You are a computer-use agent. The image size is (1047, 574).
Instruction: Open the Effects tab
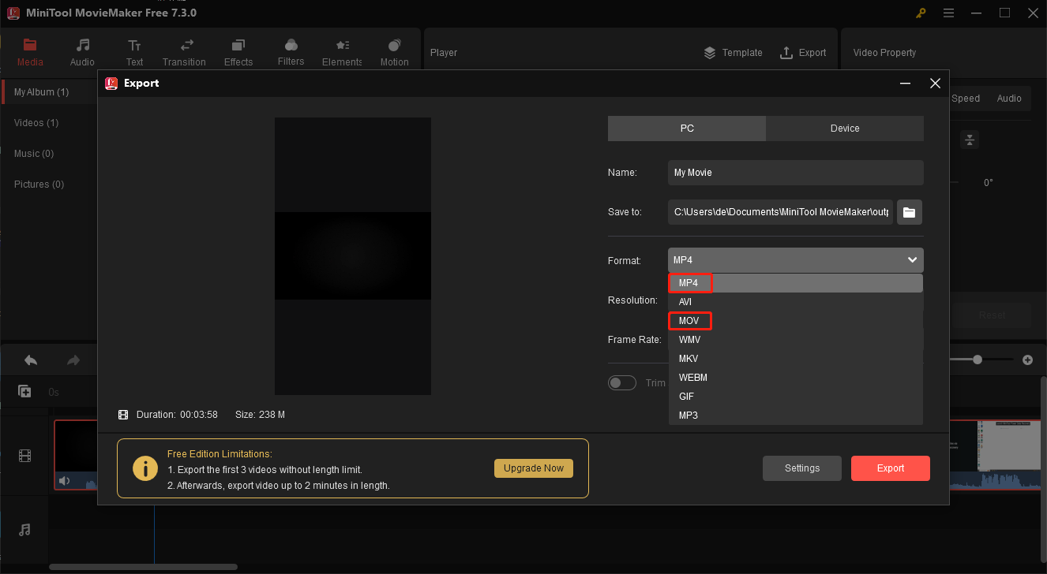point(238,52)
